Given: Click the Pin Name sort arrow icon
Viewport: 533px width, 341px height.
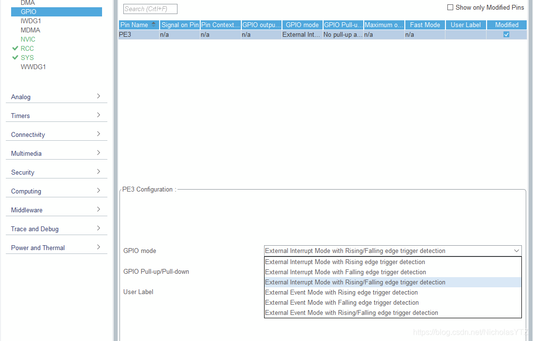Looking at the screenshot, I should pyautogui.click(x=154, y=25).
